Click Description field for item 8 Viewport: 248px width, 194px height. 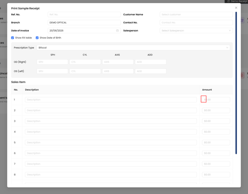click(111, 175)
